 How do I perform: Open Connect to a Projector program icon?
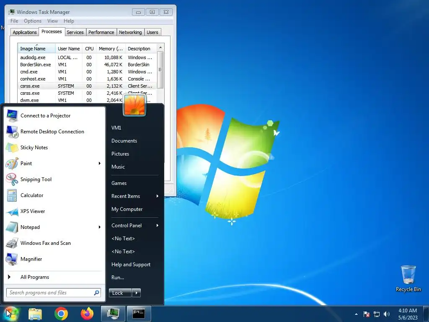(x=12, y=116)
